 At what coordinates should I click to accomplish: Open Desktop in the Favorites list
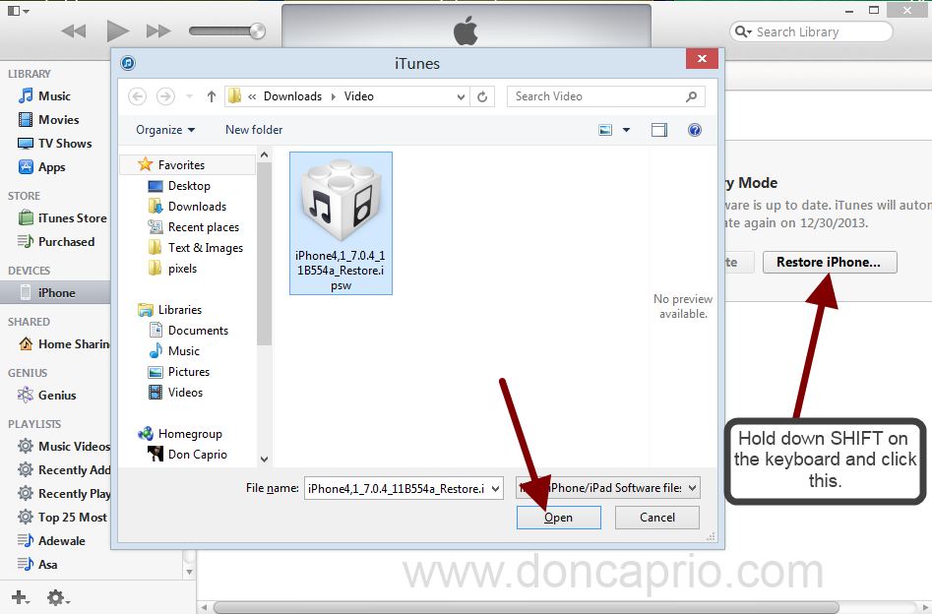[x=188, y=185]
